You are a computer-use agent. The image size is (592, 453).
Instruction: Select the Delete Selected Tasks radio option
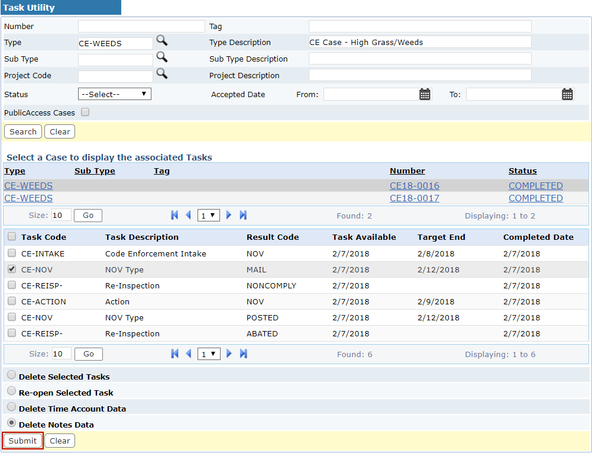[x=12, y=375]
